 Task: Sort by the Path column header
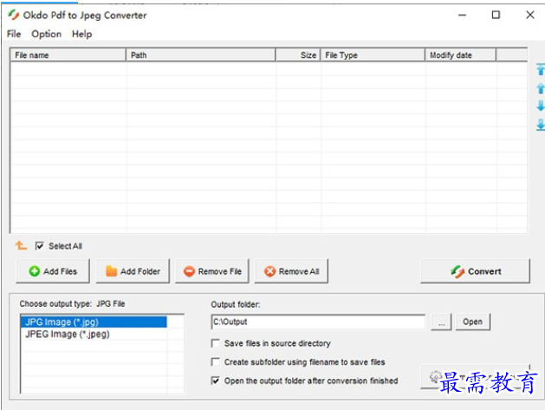click(200, 55)
